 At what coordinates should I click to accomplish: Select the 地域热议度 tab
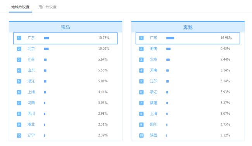[20, 7]
